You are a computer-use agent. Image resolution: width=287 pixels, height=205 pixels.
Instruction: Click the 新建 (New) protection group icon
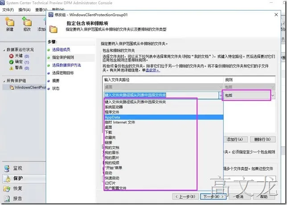click(x=10, y=21)
